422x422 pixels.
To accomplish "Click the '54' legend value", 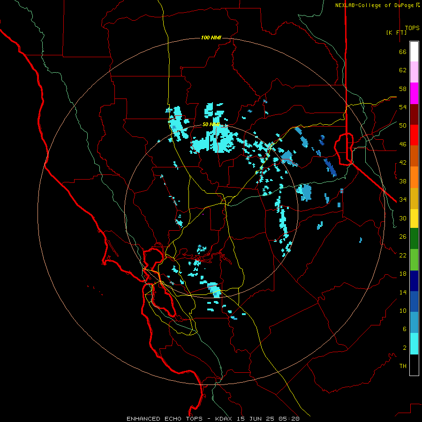I will pyautogui.click(x=403, y=107).
